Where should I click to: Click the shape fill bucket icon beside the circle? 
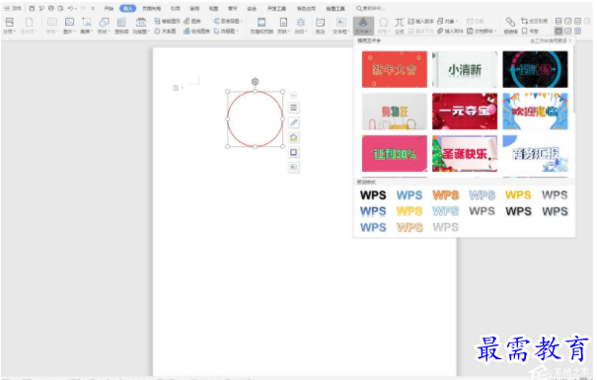[x=293, y=137]
